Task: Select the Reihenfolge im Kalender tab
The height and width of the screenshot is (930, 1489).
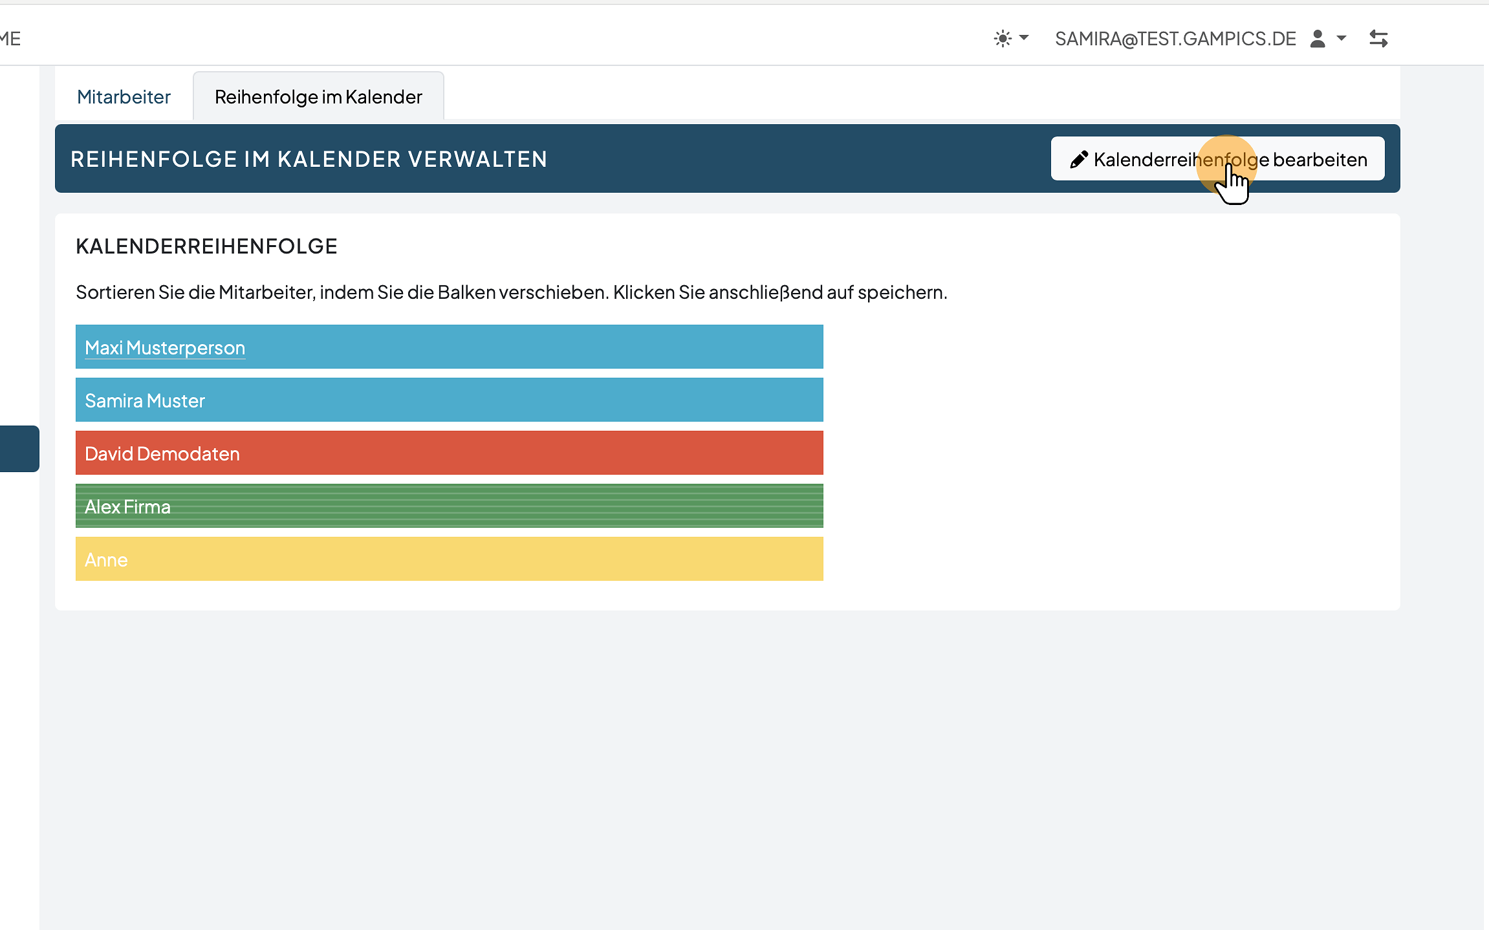Action: 318,97
